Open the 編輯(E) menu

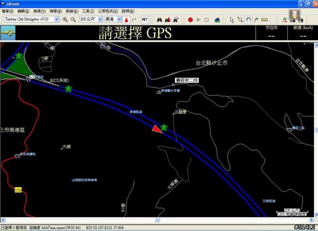[x=23, y=11]
